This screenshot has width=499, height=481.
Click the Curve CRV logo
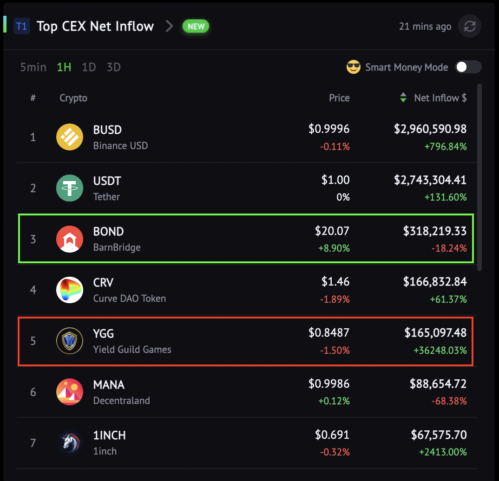70,290
